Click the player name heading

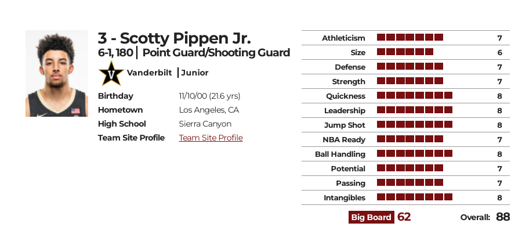(174, 38)
